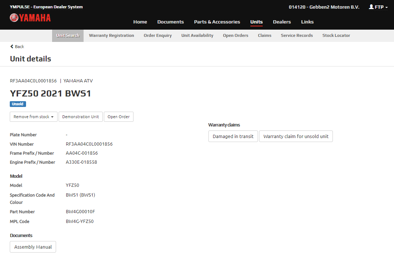Viewport: 394px width, 258px height.
Task: Click the specification code value BWS1 (BWS1)
Action: 80,195
